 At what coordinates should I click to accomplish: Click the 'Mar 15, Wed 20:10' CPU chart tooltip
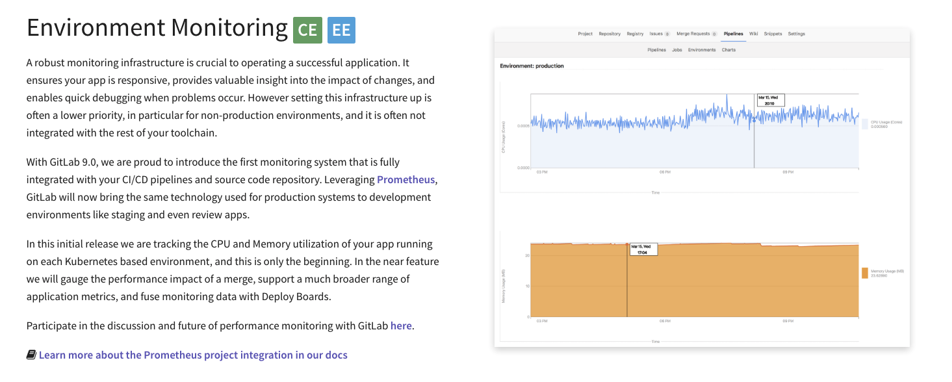[x=769, y=100]
